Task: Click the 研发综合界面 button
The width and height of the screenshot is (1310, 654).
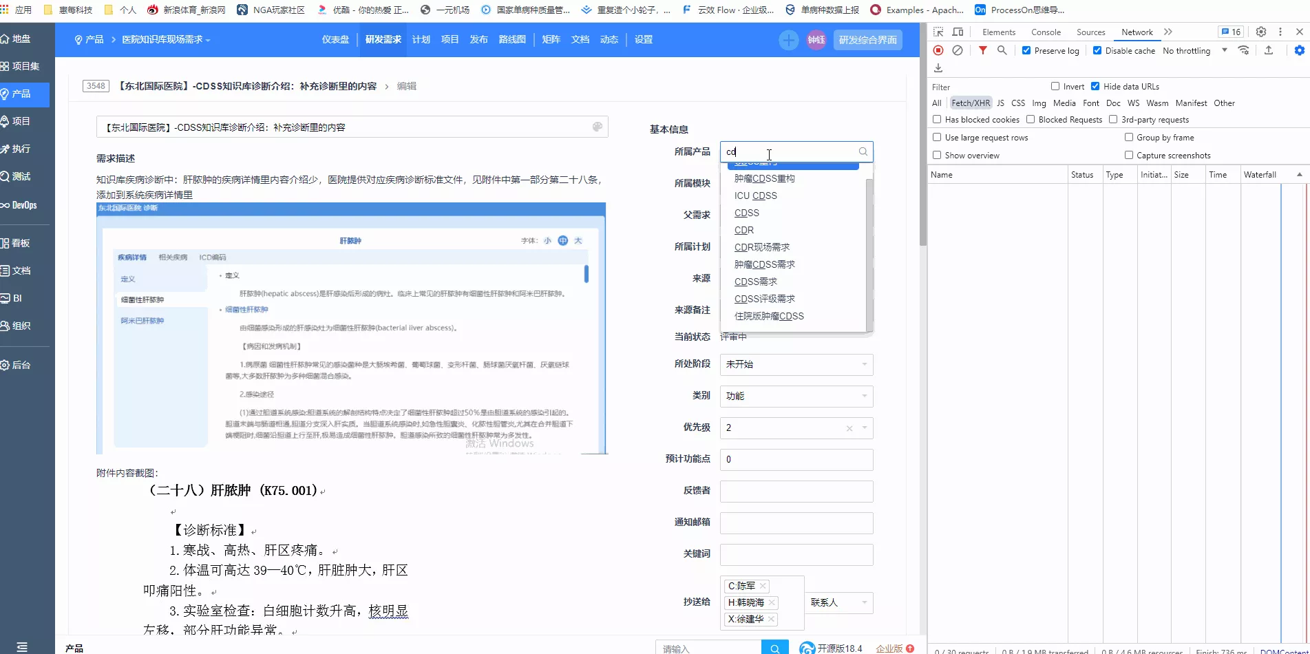Action: [867, 40]
